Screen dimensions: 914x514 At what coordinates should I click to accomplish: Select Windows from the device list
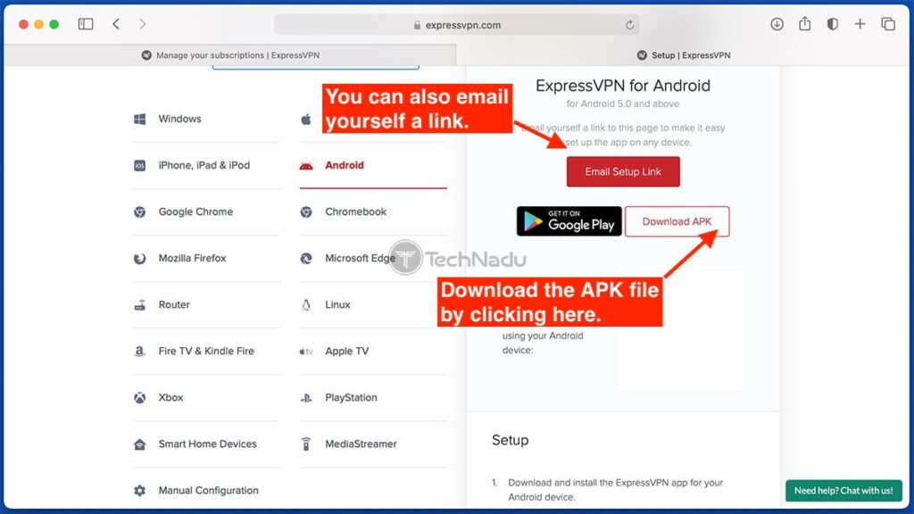179,119
